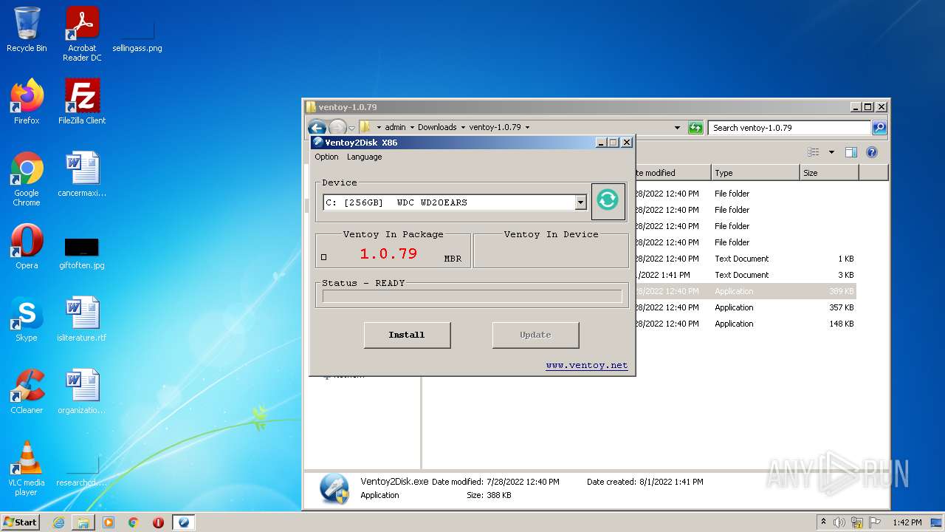The width and height of the screenshot is (945, 532).
Task: Switch to Windows Explorer taskbar button
Action: pos(83,522)
